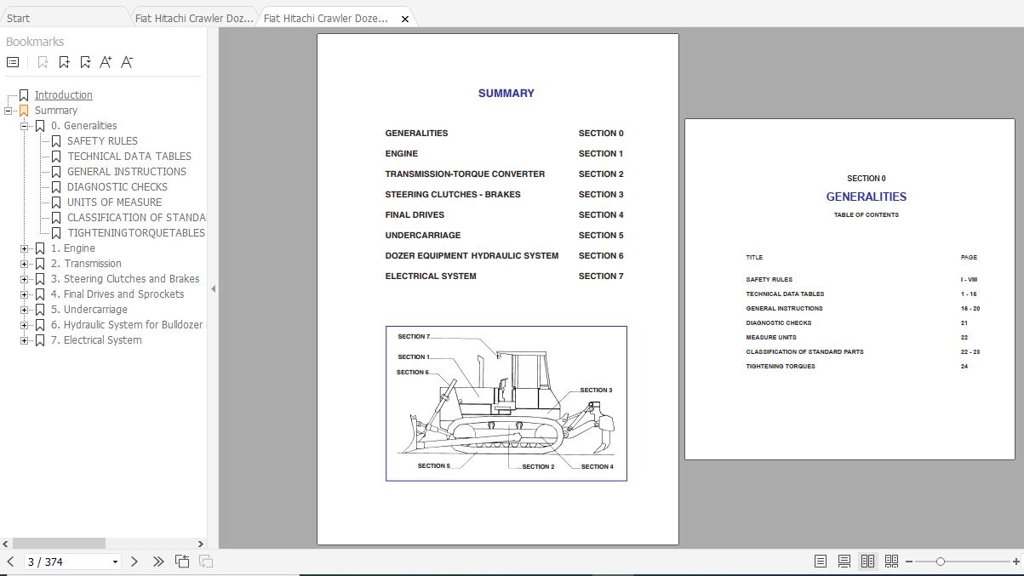
Task: Open the bookmark options list icon
Action: pyautogui.click(x=13, y=62)
